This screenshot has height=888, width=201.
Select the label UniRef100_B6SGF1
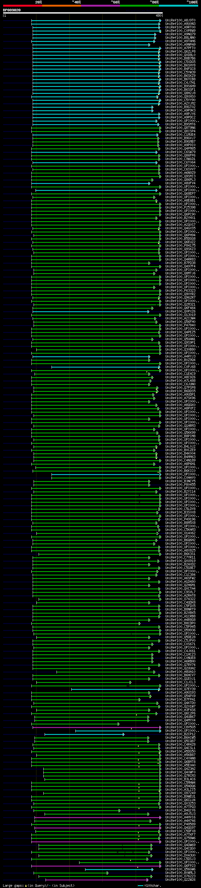click(x=180, y=90)
